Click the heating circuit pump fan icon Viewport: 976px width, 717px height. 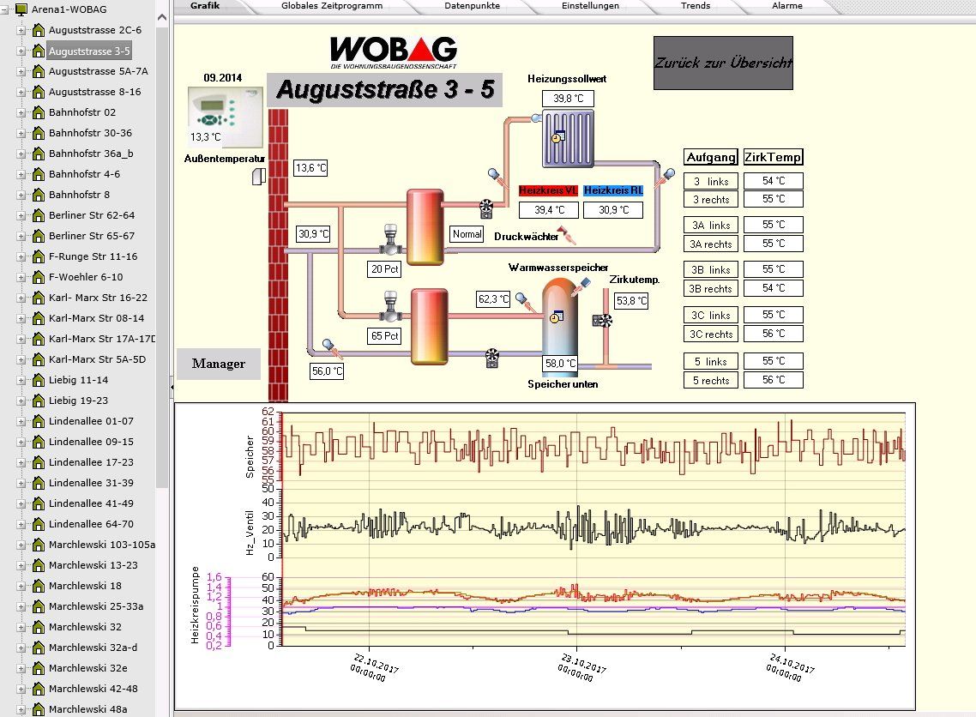[x=486, y=208]
